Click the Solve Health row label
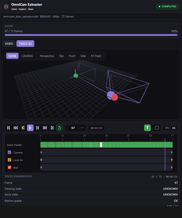The width and height of the screenshot is (182, 218). pyautogui.click(x=14, y=145)
